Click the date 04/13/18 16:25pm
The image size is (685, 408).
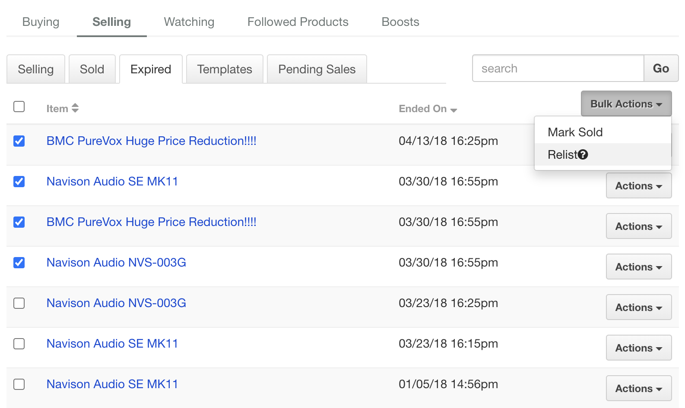point(448,141)
